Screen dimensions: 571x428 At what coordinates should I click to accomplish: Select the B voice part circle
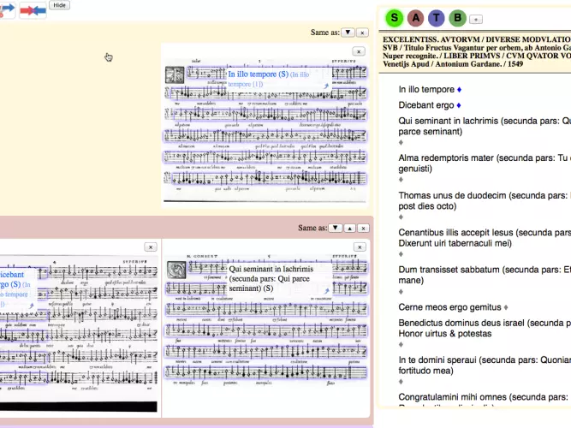(x=457, y=18)
